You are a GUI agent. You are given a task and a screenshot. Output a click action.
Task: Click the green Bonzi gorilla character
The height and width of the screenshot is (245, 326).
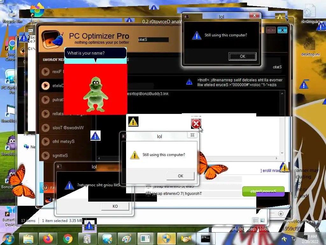pos(96,94)
